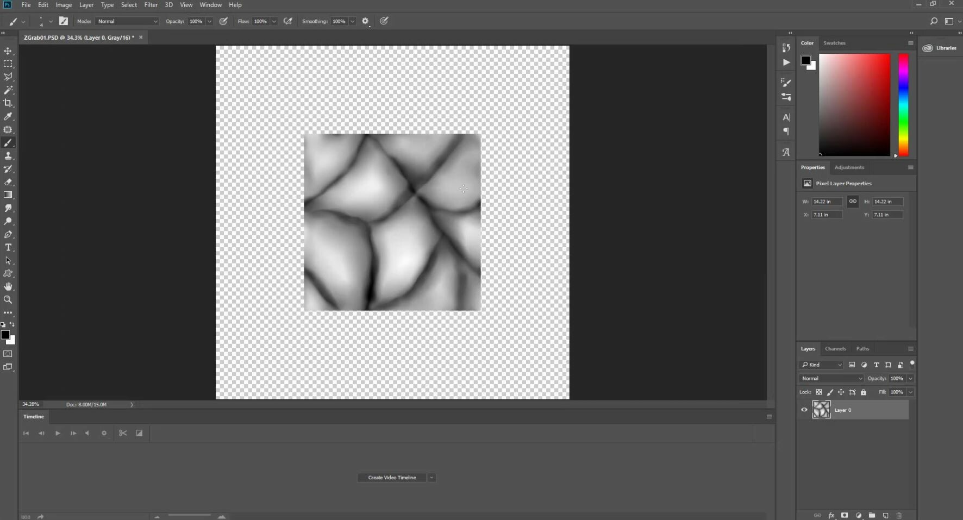Open the Actions panel play icon
Image resolution: width=963 pixels, height=520 pixels.
pyautogui.click(x=786, y=62)
